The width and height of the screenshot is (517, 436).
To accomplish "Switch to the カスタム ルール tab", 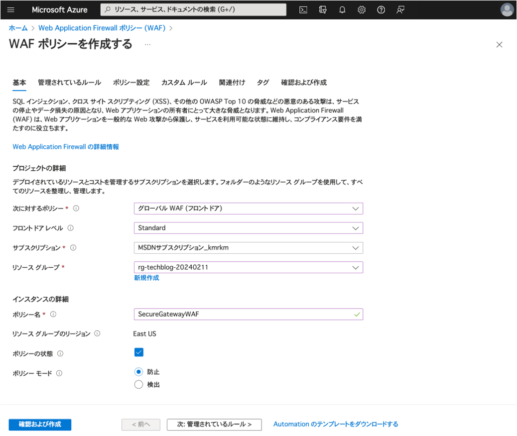I will (184, 83).
